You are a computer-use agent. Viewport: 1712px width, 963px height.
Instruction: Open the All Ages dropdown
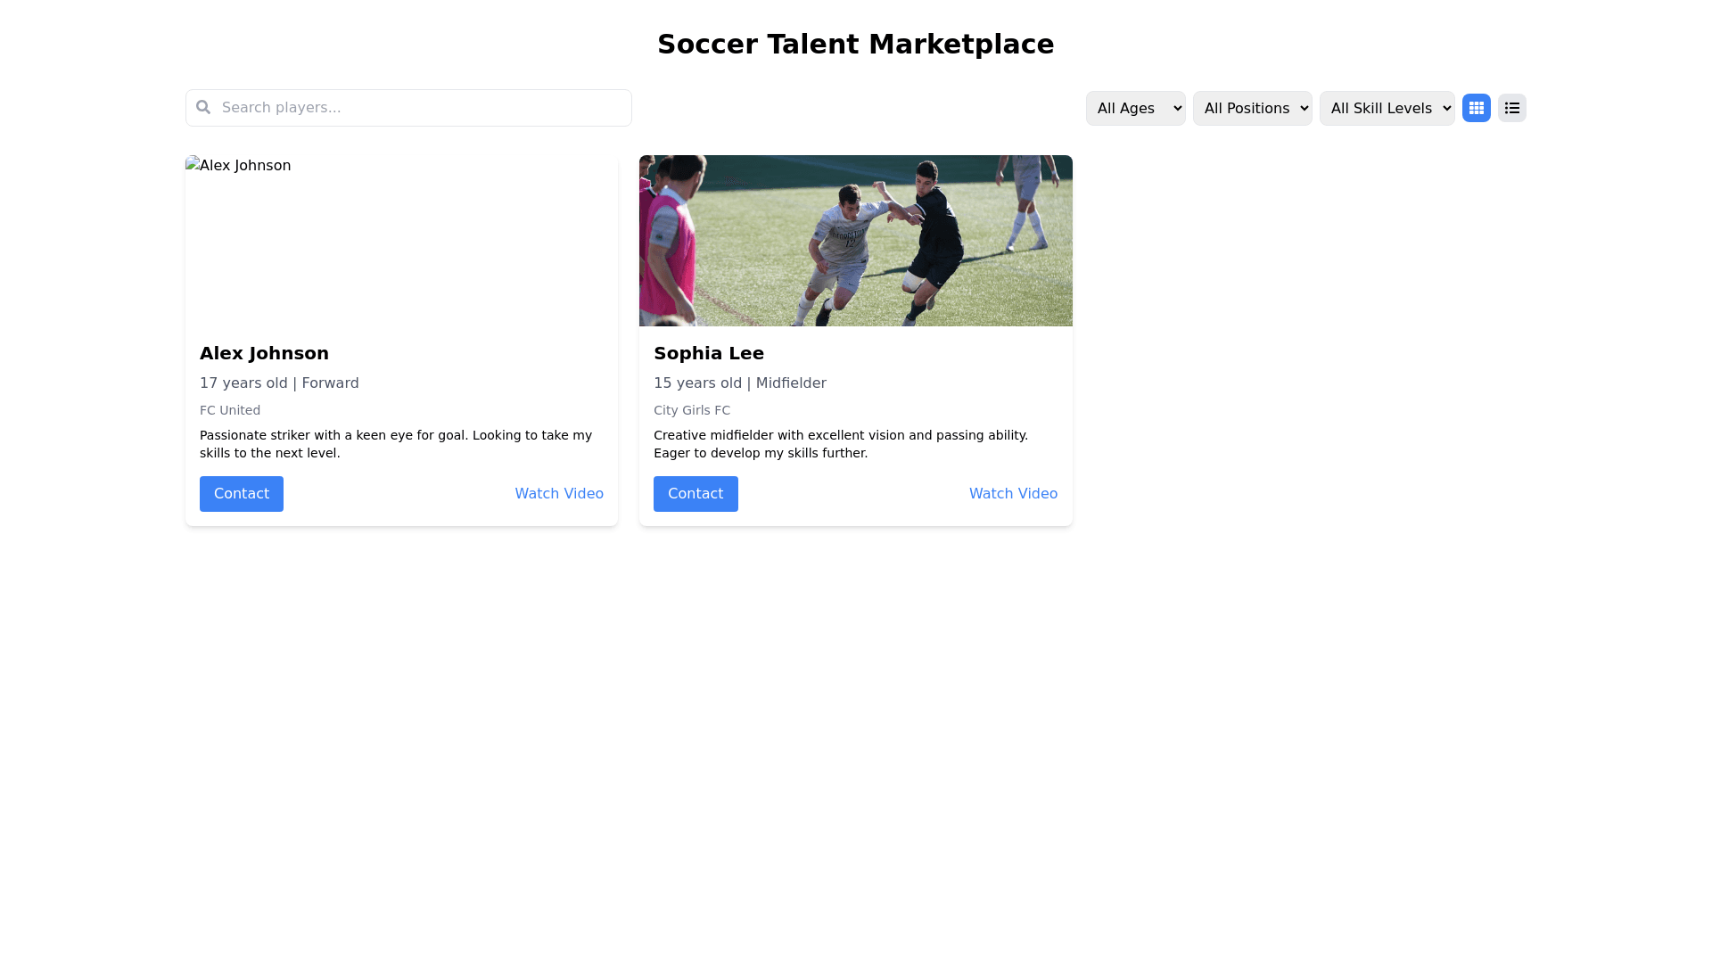(1135, 108)
